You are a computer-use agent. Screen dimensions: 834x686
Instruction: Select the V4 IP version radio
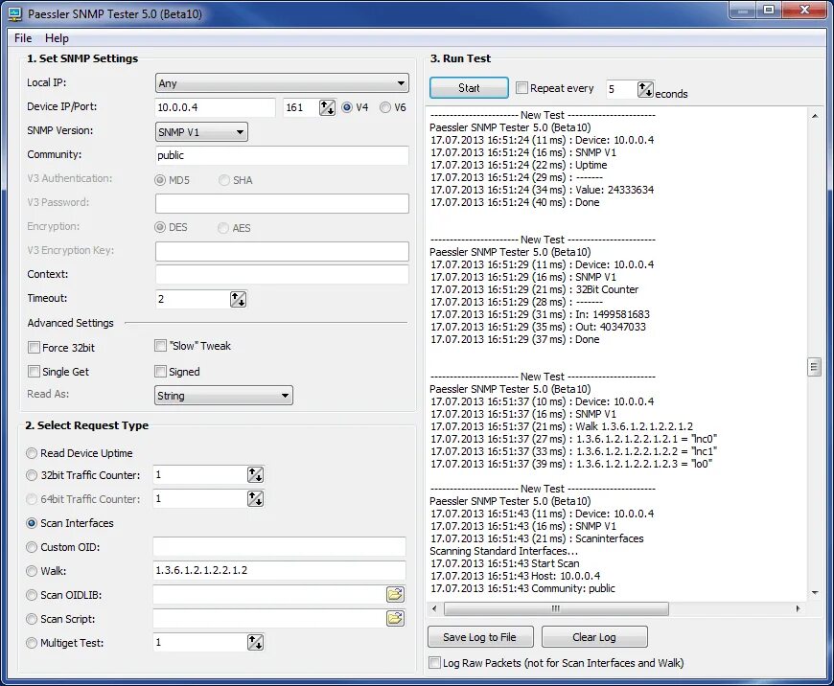[x=347, y=107]
